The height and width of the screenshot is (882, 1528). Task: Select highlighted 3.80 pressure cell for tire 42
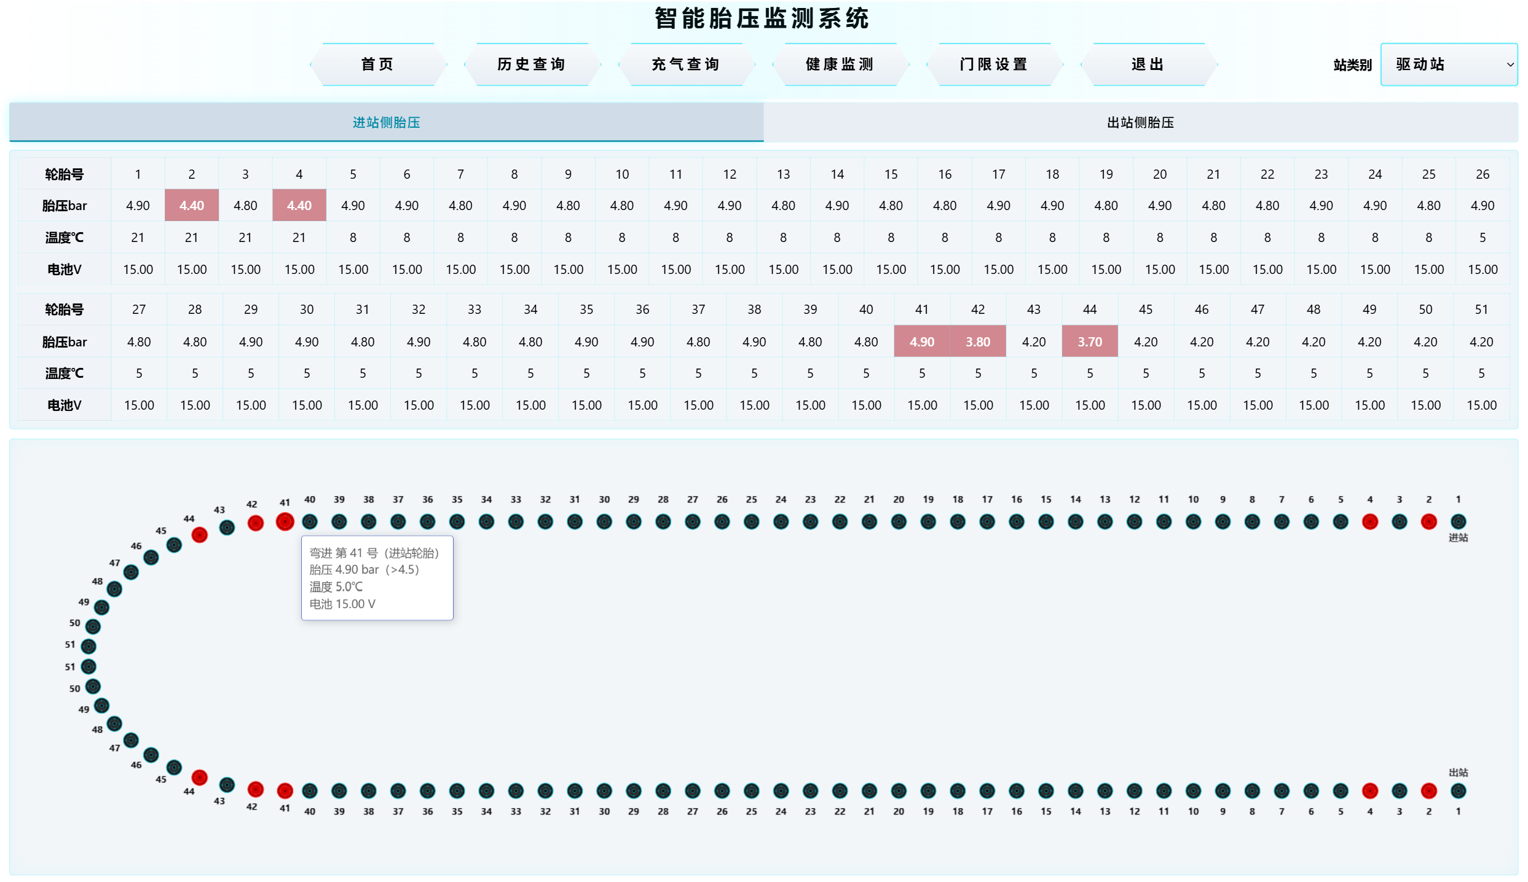click(x=978, y=341)
